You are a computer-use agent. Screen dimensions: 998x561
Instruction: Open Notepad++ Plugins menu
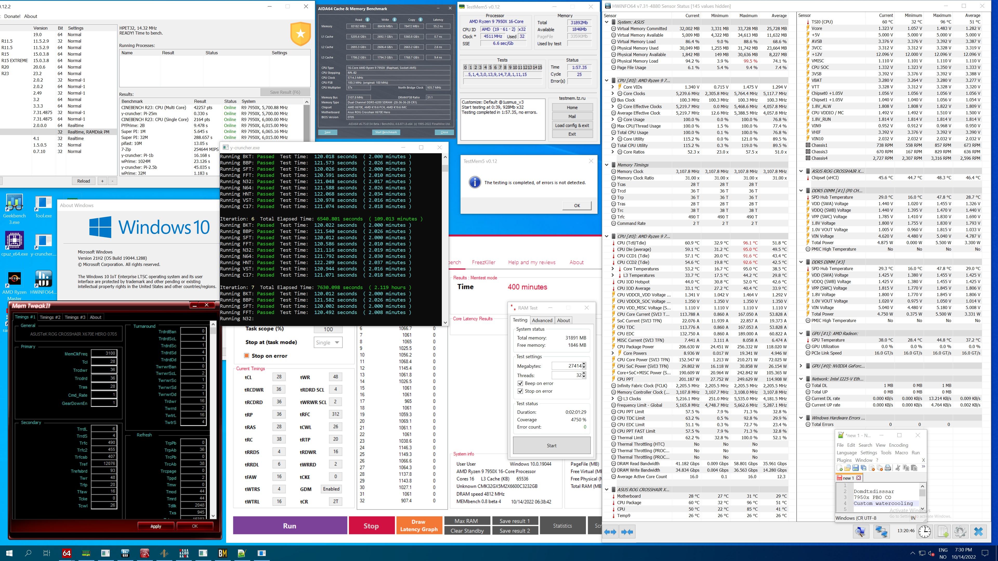point(844,460)
